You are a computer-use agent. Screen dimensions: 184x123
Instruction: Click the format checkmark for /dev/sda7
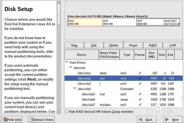tap(140, 105)
